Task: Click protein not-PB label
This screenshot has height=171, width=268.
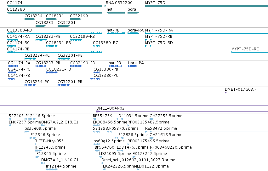Action: coord(115,63)
